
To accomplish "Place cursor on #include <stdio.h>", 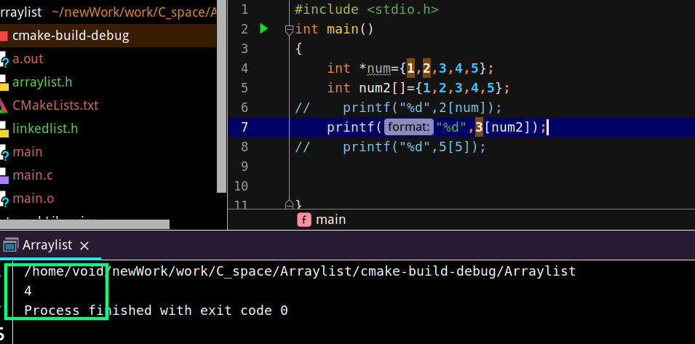I will click(367, 9).
